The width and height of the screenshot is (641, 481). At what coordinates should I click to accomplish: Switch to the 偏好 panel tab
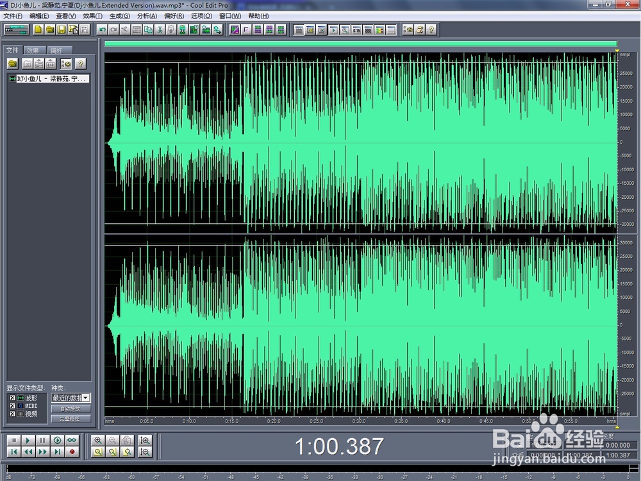(x=60, y=50)
